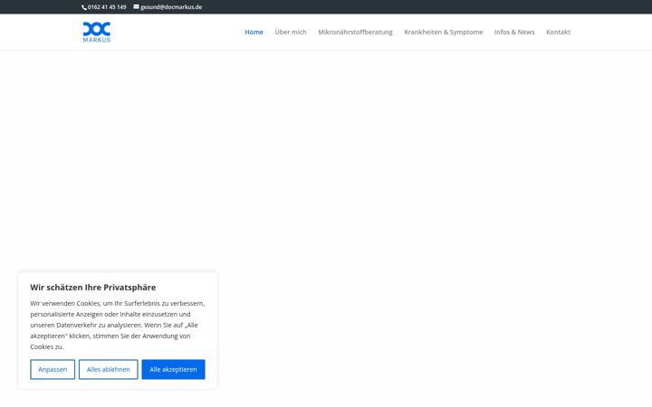Open the Über mich page
Screen dimensions: 652x407
291,32
